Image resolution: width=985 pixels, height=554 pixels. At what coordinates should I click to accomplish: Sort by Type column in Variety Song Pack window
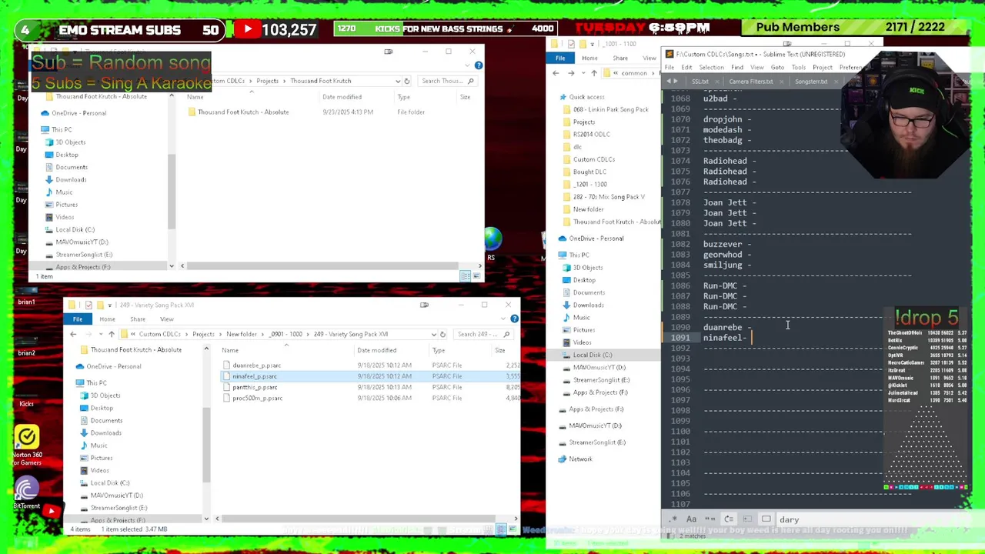pos(439,350)
